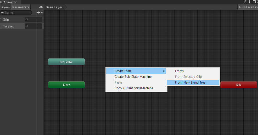Click the From Selected Clip entry
258x135 pixels.
(x=193, y=77)
